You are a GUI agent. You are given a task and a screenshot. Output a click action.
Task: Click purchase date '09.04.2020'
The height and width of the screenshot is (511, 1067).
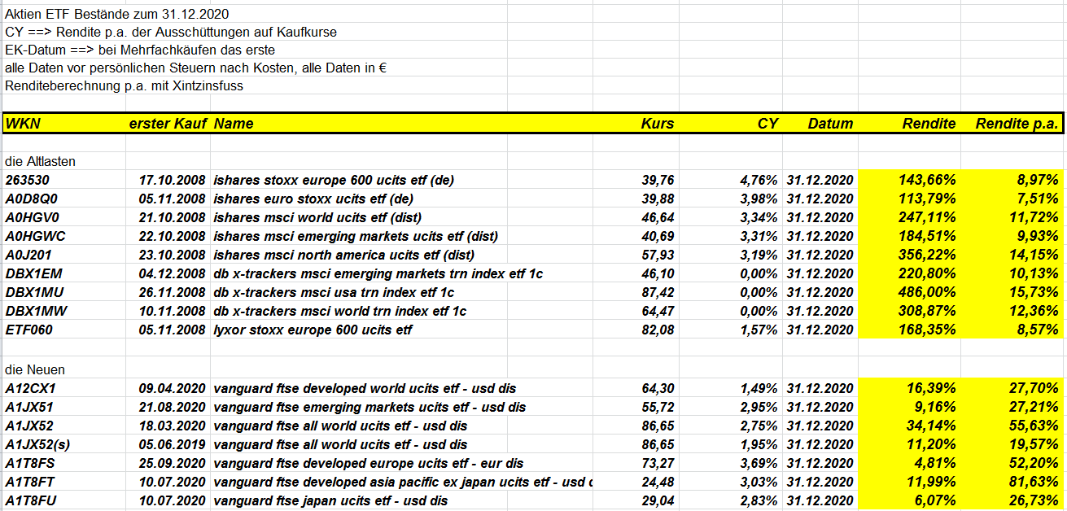pos(172,389)
